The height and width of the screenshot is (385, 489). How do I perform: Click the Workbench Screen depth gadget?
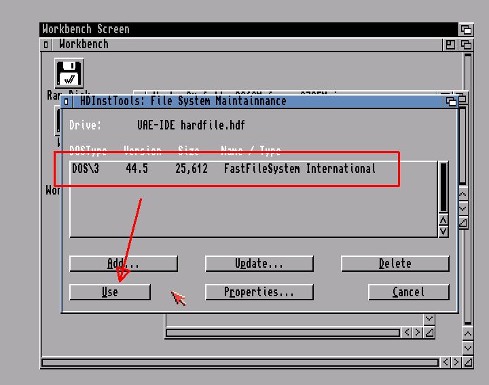pyautogui.click(x=466, y=30)
